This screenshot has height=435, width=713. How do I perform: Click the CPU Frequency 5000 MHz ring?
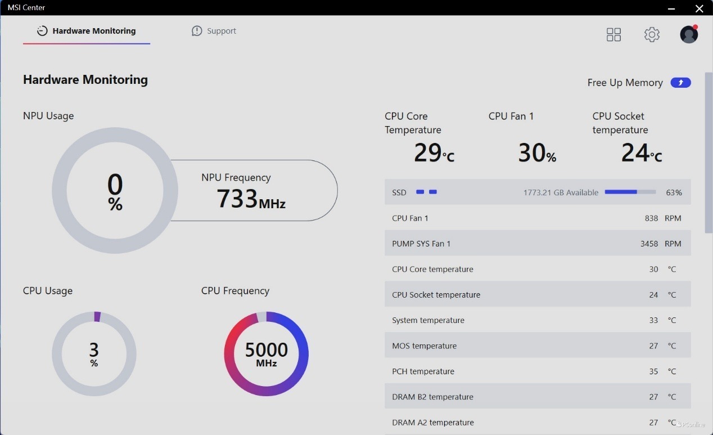tap(266, 354)
